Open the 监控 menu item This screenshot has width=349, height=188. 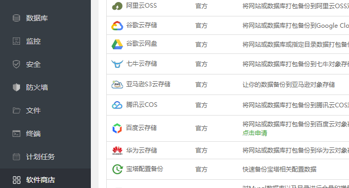33,41
